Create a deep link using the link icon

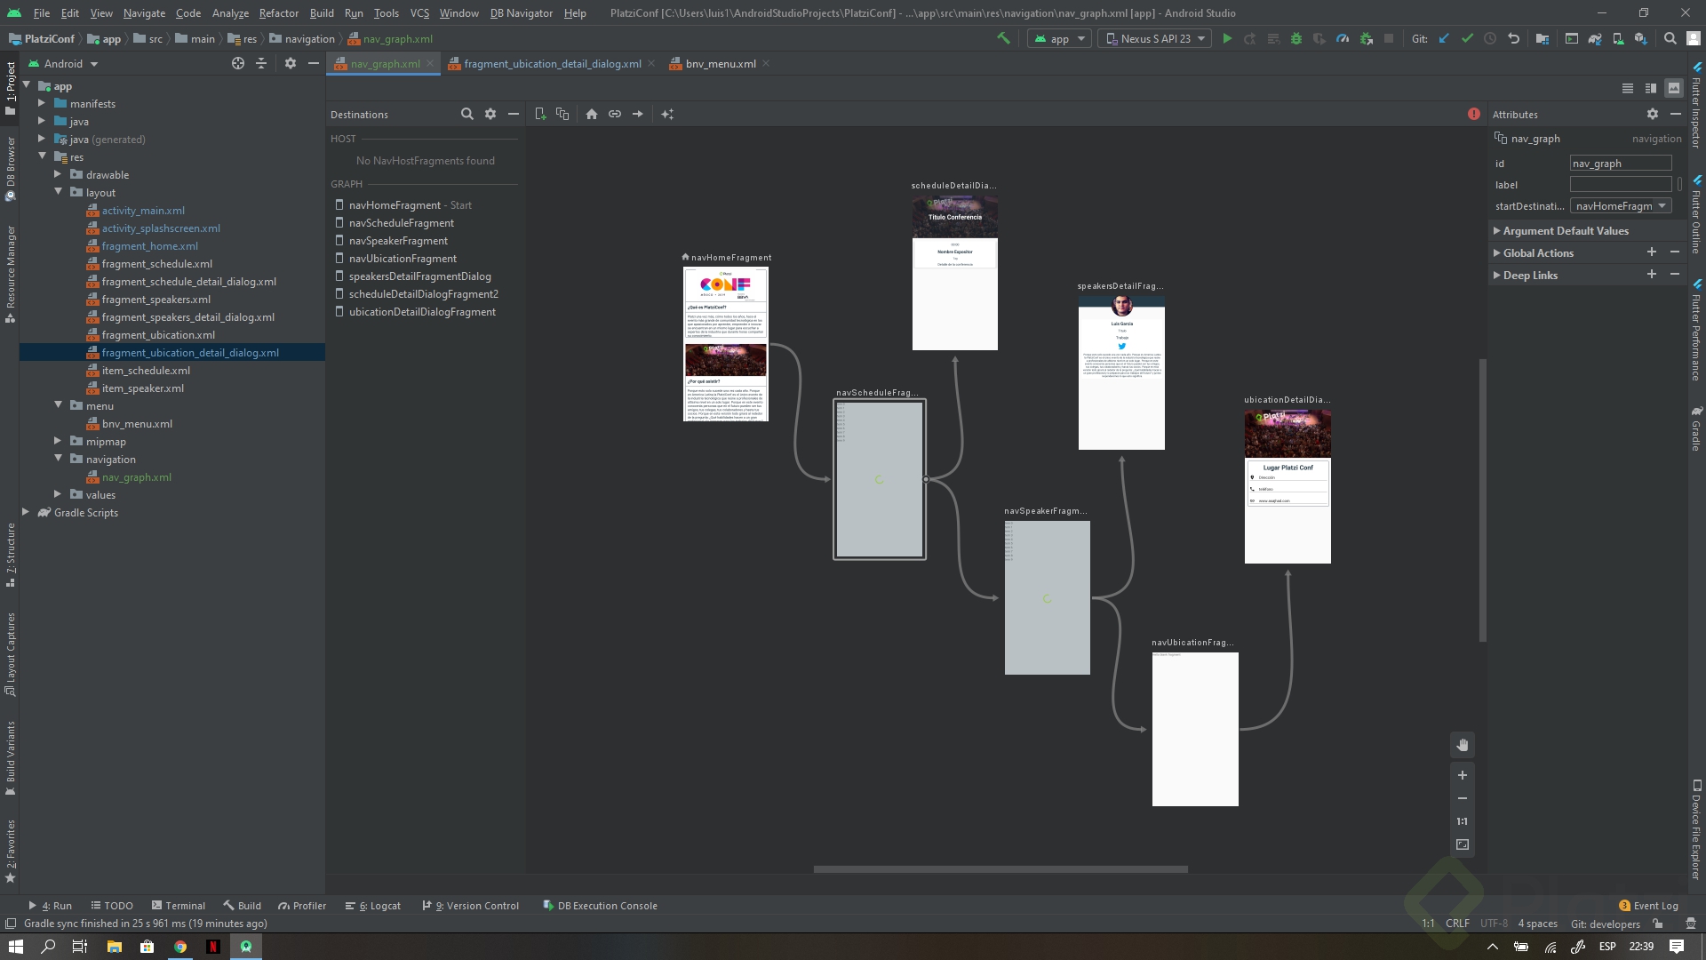coord(615,114)
